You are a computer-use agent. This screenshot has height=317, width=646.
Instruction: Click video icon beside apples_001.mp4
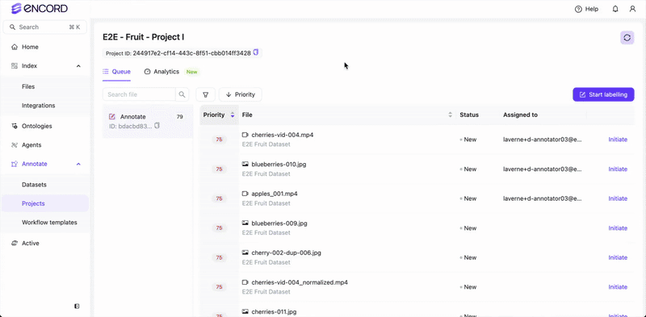[x=245, y=194]
